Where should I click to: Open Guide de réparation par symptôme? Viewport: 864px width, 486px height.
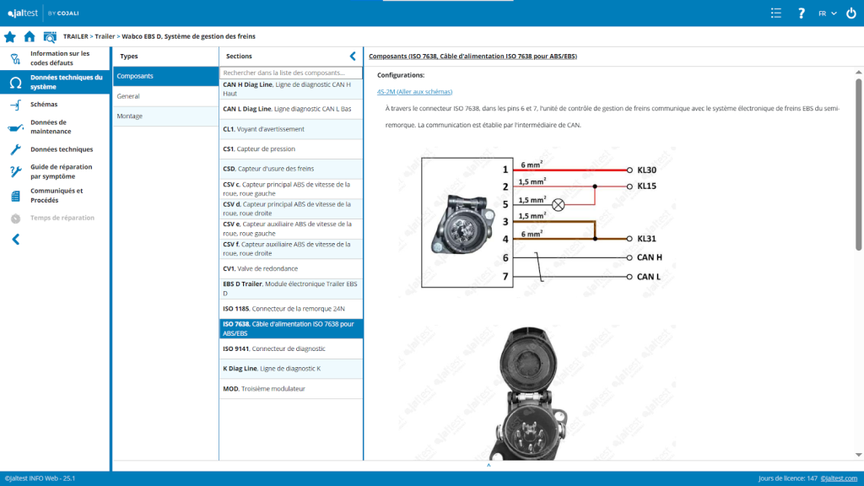coord(61,171)
